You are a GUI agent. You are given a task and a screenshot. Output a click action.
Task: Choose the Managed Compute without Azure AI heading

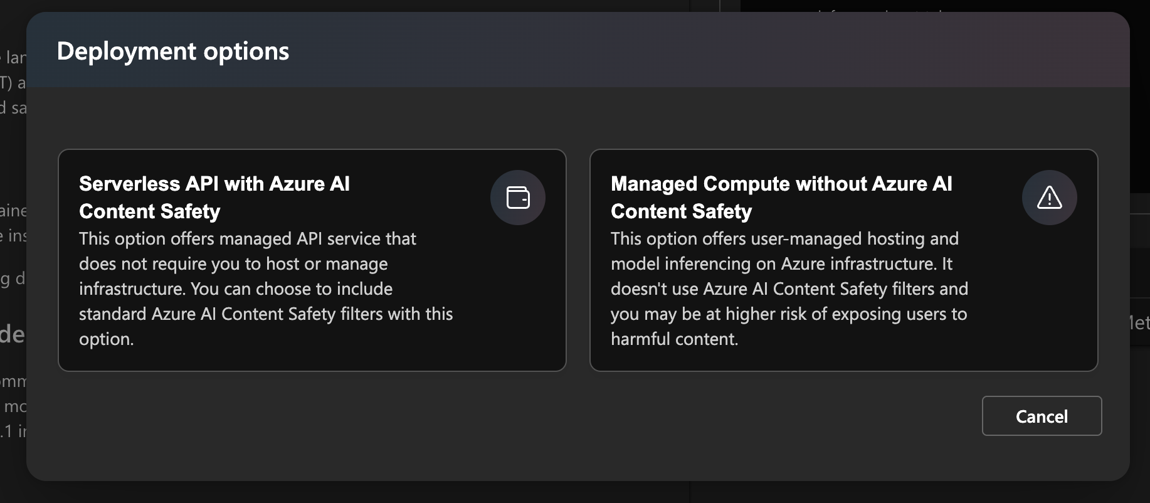pos(781,184)
